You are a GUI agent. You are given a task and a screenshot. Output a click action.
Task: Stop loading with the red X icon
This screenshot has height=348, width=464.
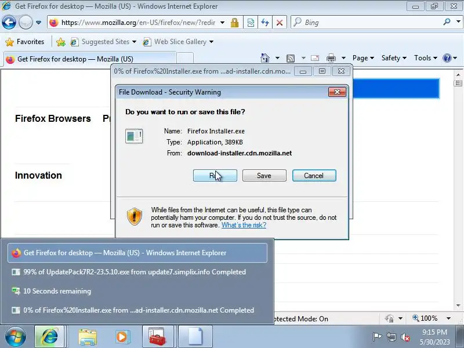pyautogui.click(x=280, y=23)
